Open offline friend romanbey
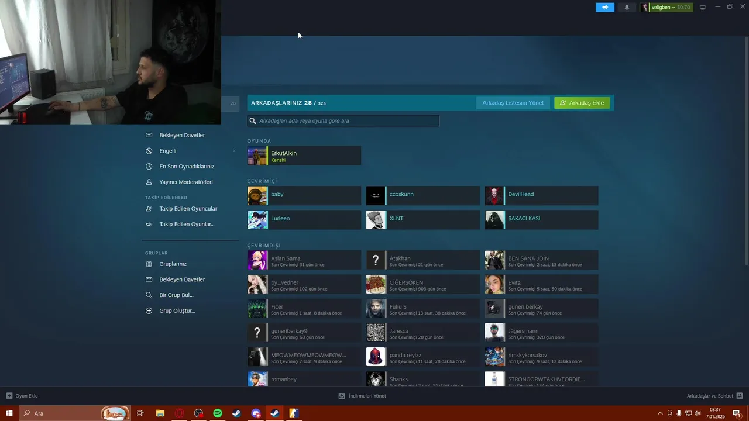Screen dimensions: 749x421 304,379
